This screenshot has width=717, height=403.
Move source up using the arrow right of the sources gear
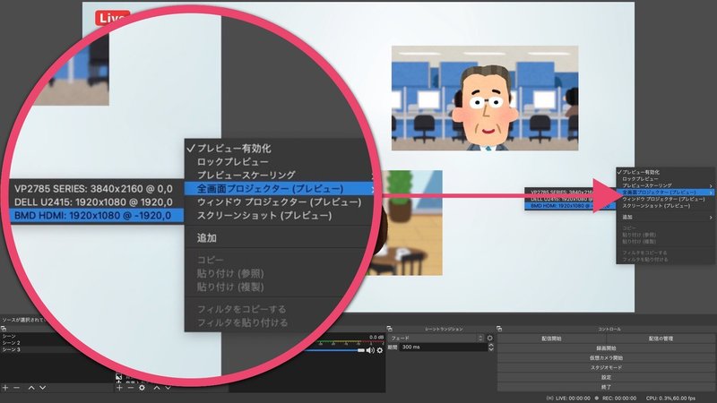coord(156,388)
